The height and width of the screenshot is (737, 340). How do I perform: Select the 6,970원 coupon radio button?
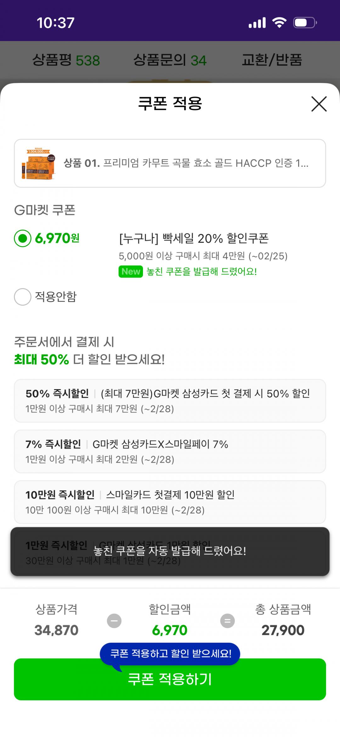click(x=23, y=238)
